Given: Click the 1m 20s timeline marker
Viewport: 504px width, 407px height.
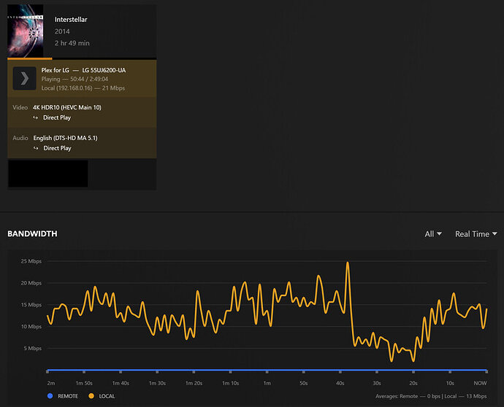Looking at the screenshot, I should pyautogui.click(x=194, y=383).
